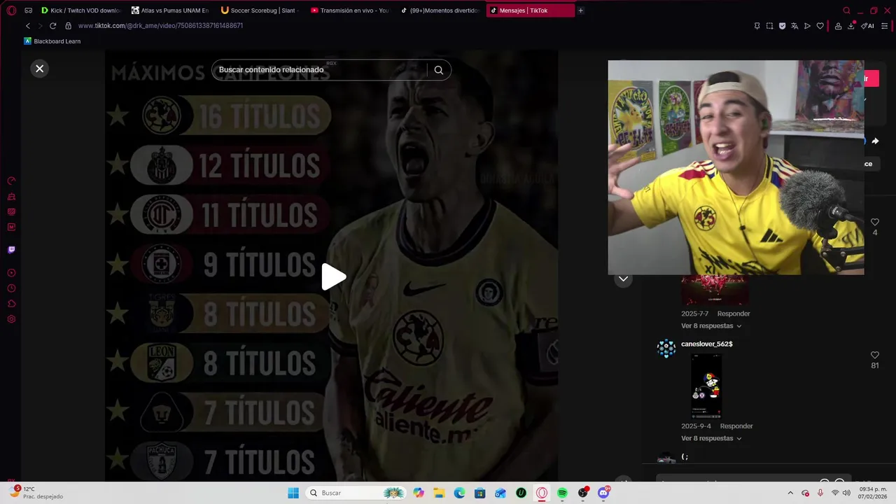Click the taskbar Buscar search box

[x=356, y=493]
